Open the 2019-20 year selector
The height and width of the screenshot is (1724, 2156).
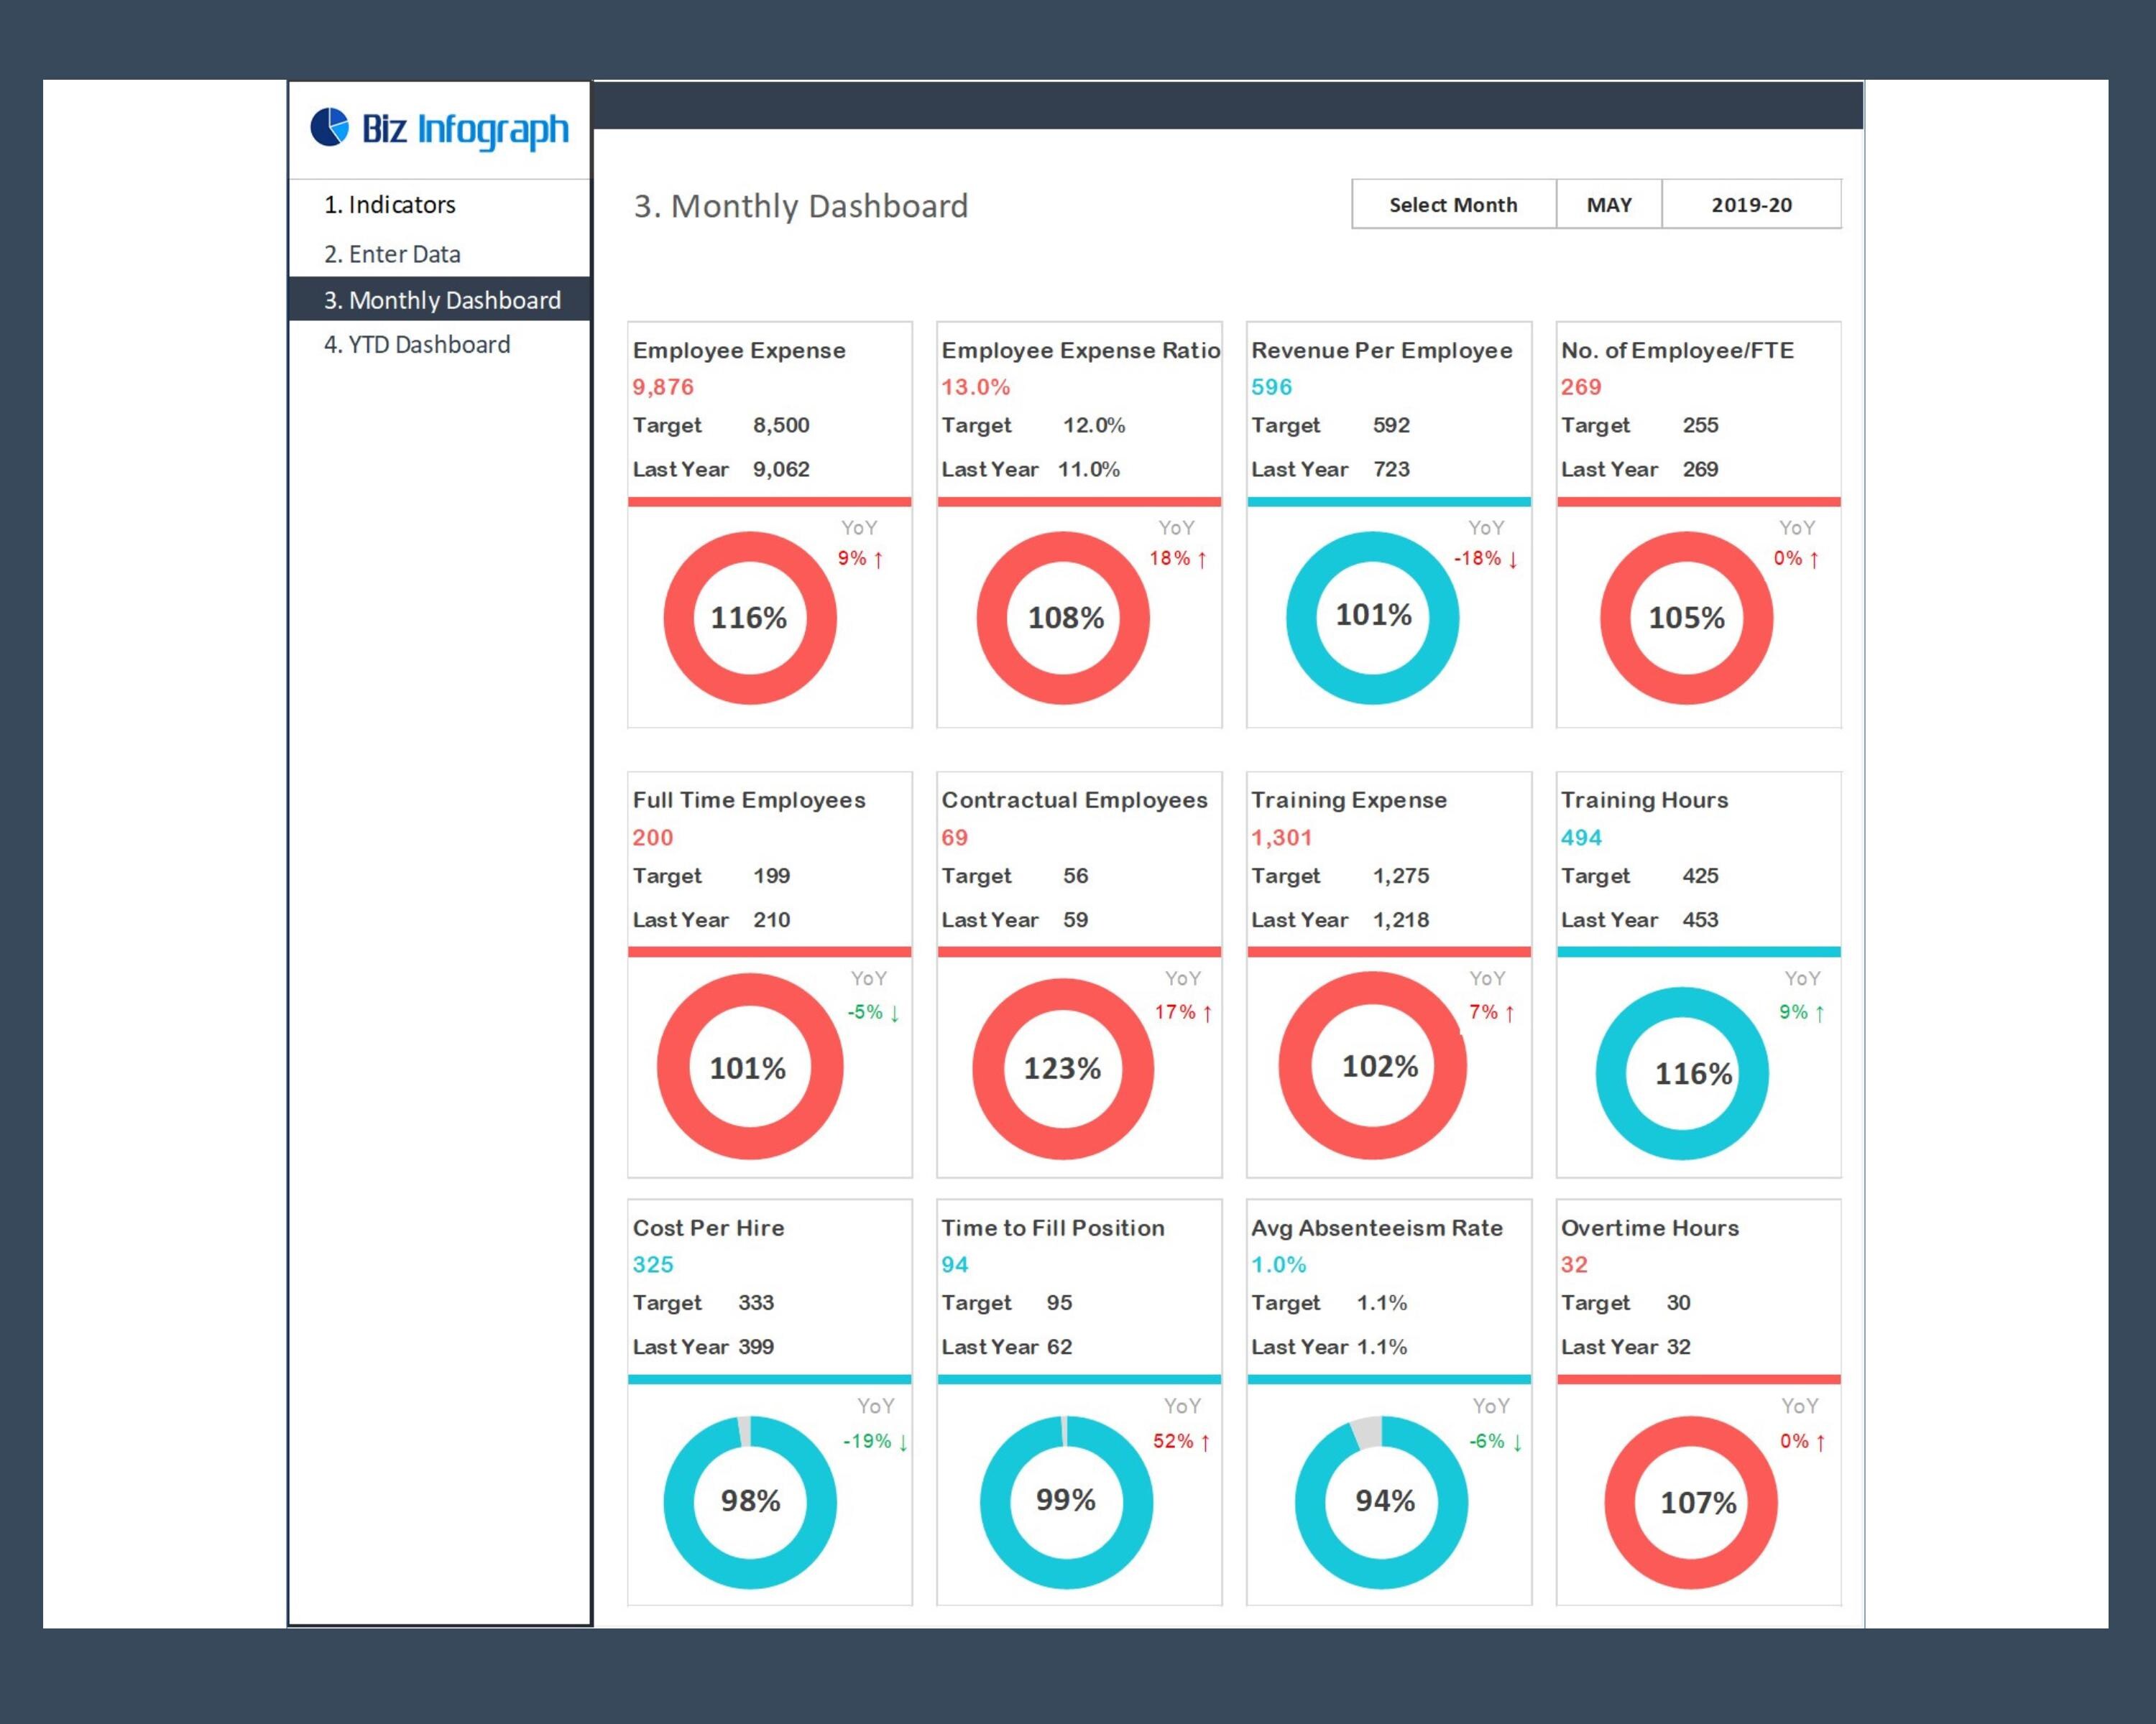click(1751, 205)
